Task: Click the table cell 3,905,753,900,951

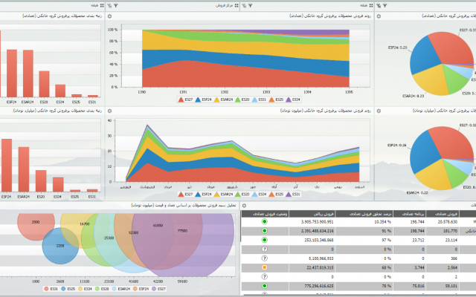Action: (x=312, y=222)
